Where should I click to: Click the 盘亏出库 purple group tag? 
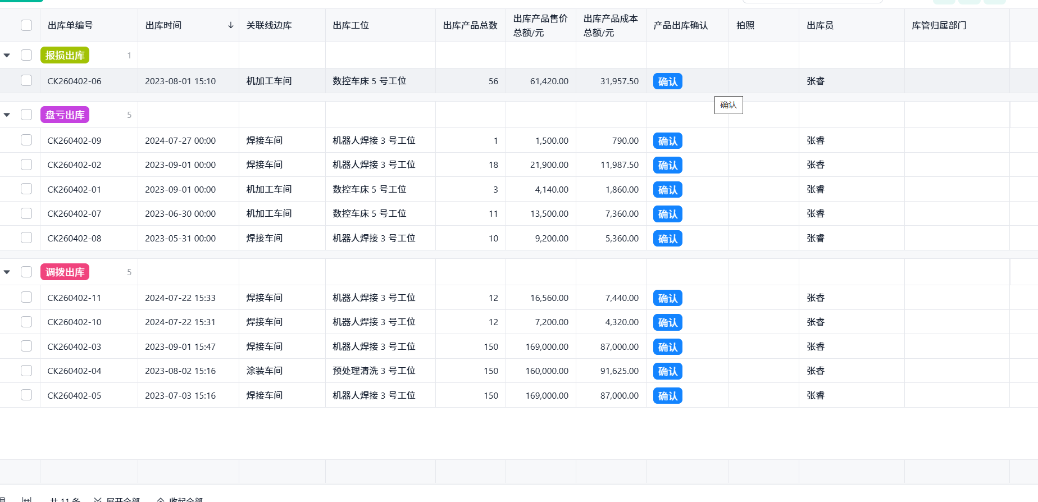(x=65, y=115)
